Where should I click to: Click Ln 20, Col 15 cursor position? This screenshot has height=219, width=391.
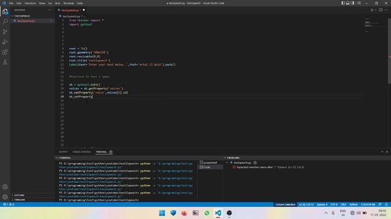point(306,204)
